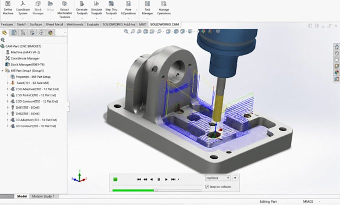Viewport: 340px width, 205px height.
Task: Expand 2.5D Contour4 operation node
Action: point(7,101)
